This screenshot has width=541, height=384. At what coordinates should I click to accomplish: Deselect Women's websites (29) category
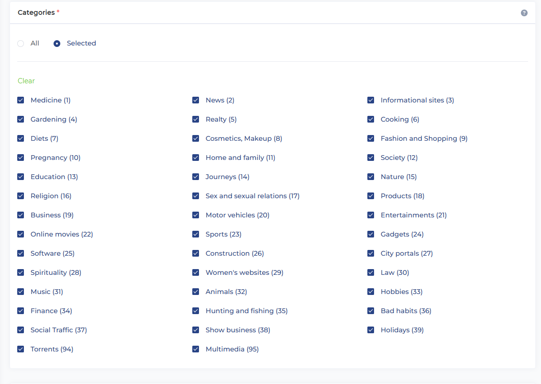pos(196,272)
